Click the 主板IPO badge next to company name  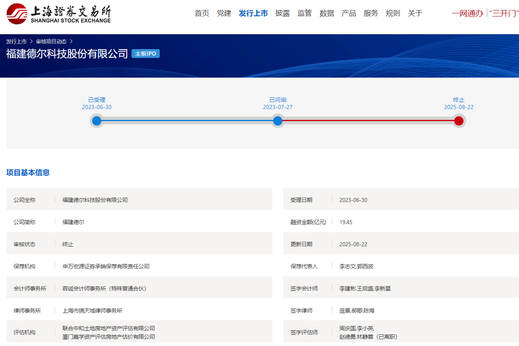tap(146, 53)
